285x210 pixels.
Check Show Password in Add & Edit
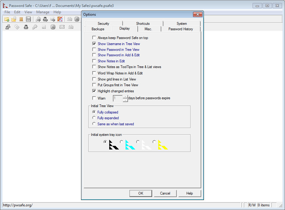94,55
